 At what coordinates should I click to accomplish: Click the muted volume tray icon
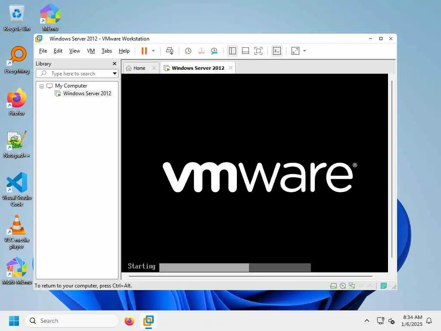pyautogui.click(x=391, y=321)
